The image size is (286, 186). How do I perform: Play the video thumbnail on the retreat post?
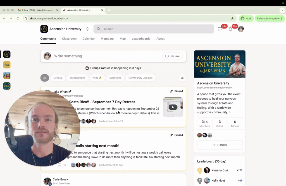pyautogui.click(x=173, y=107)
